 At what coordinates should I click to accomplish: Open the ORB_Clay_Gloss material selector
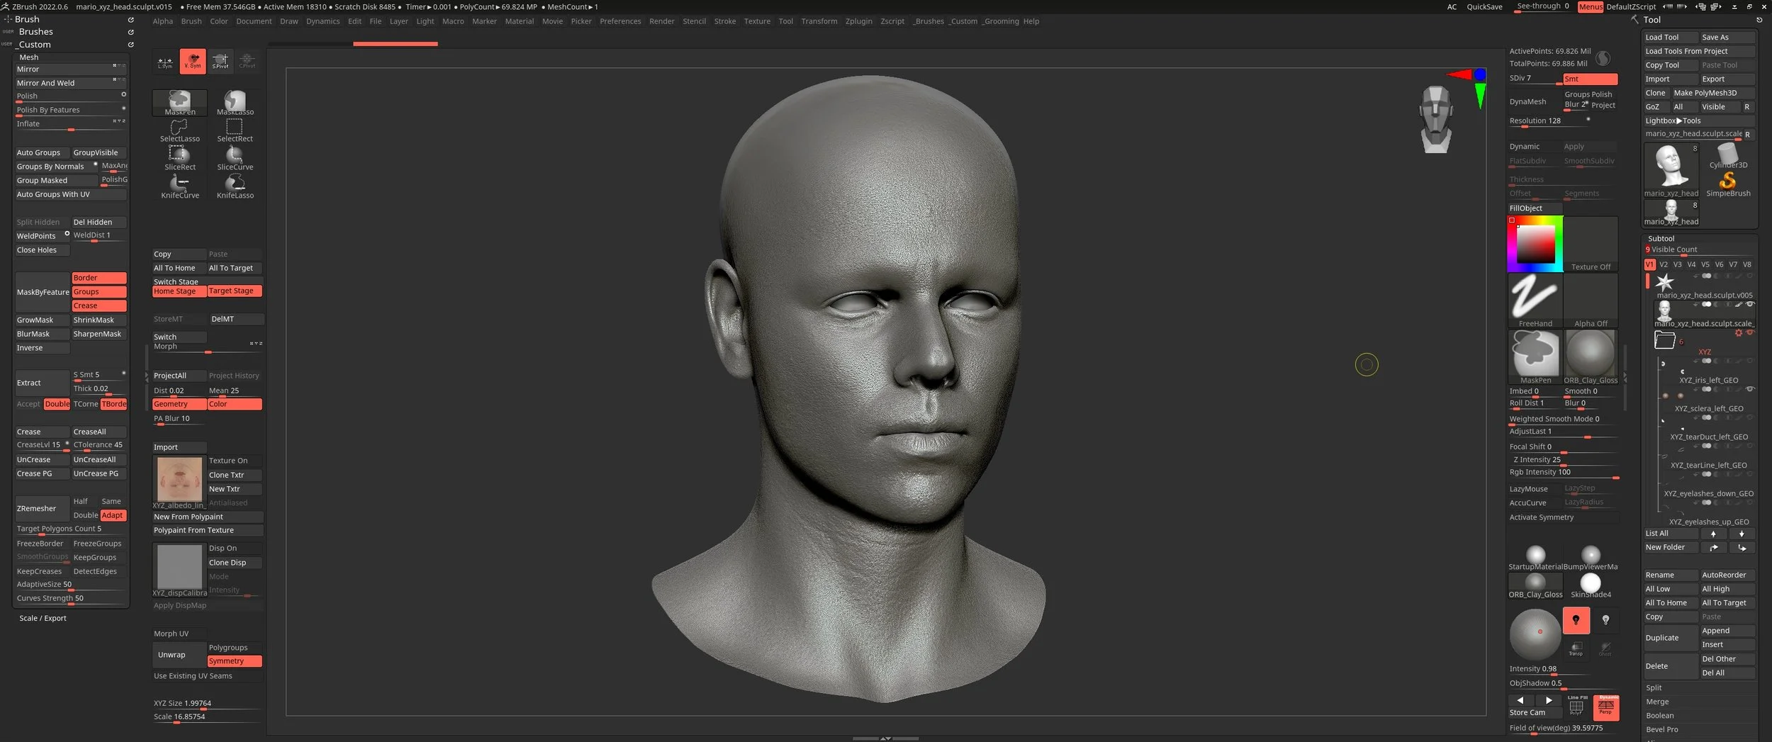[x=1590, y=356]
